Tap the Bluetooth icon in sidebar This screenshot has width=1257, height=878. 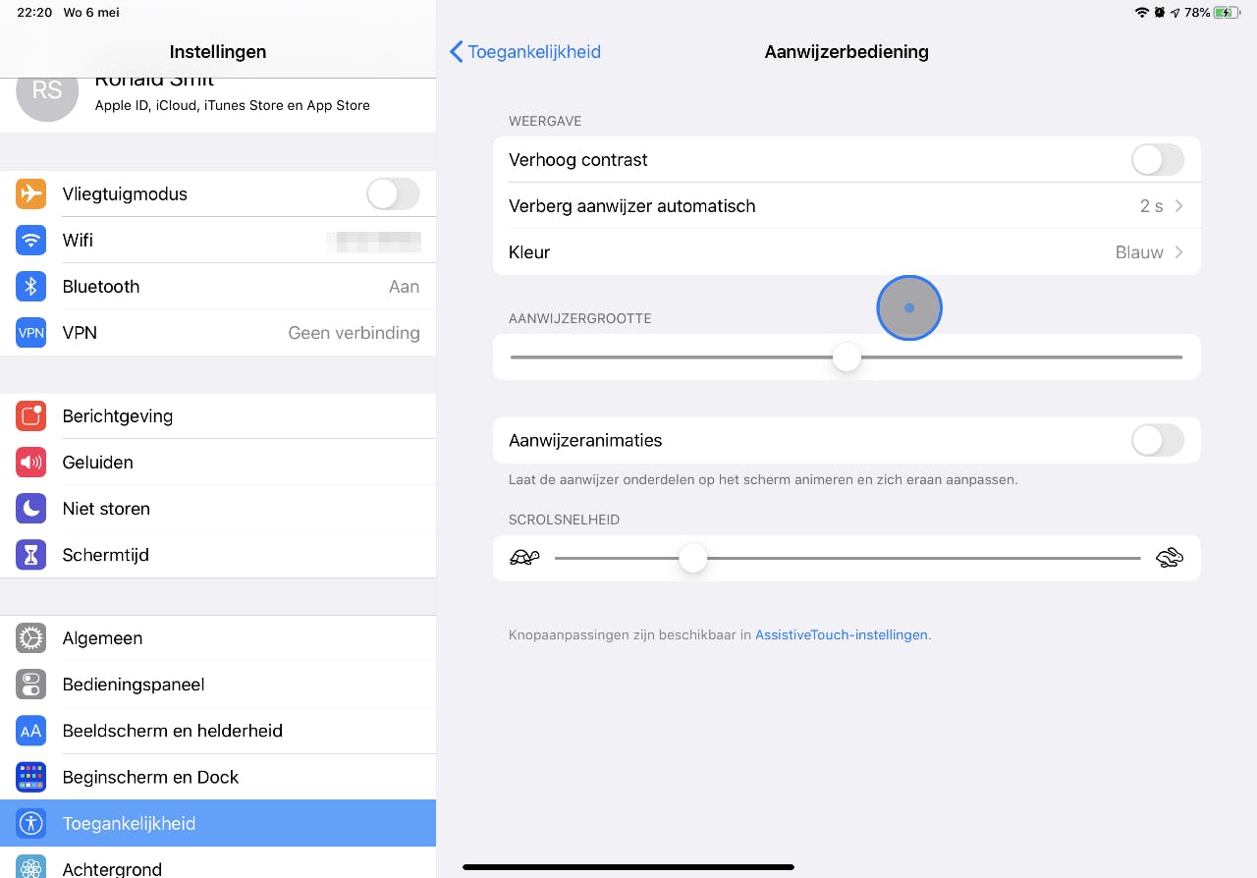coord(31,287)
